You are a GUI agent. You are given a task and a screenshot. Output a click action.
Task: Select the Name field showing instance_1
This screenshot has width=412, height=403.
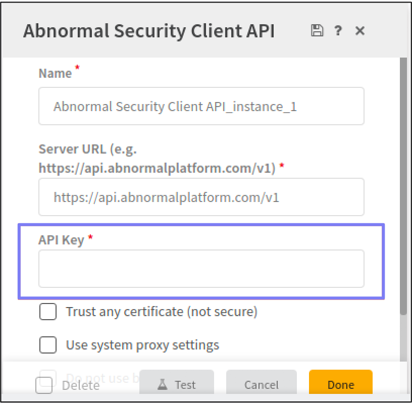click(x=201, y=106)
